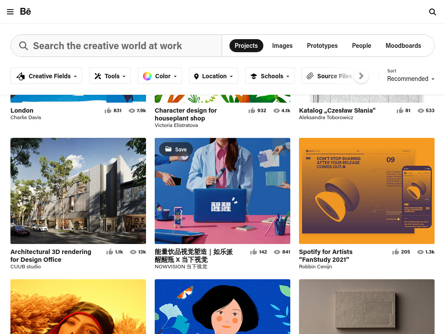Click the filter row's right chevron arrow
Screen dimensions: 445x334
(x=361, y=76)
